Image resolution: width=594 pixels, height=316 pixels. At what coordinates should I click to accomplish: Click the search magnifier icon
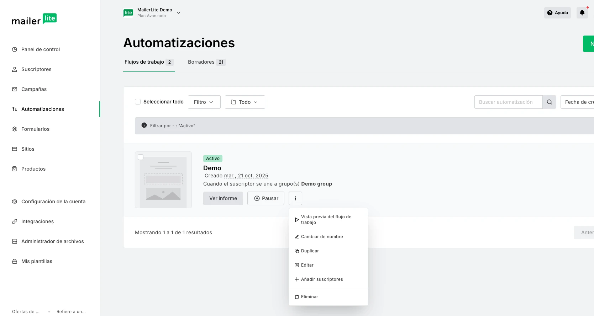pos(549,102)
